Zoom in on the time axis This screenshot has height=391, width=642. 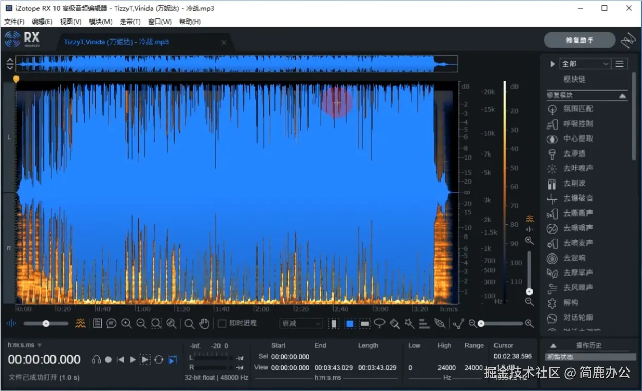(x=126, y=324)
